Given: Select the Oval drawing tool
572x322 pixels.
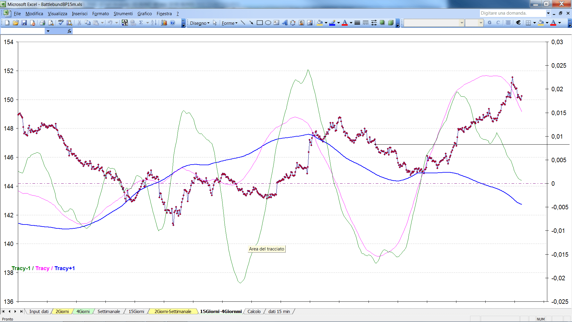Looking at the screenshot, I should pyautogui.click(x=268, y=23).
